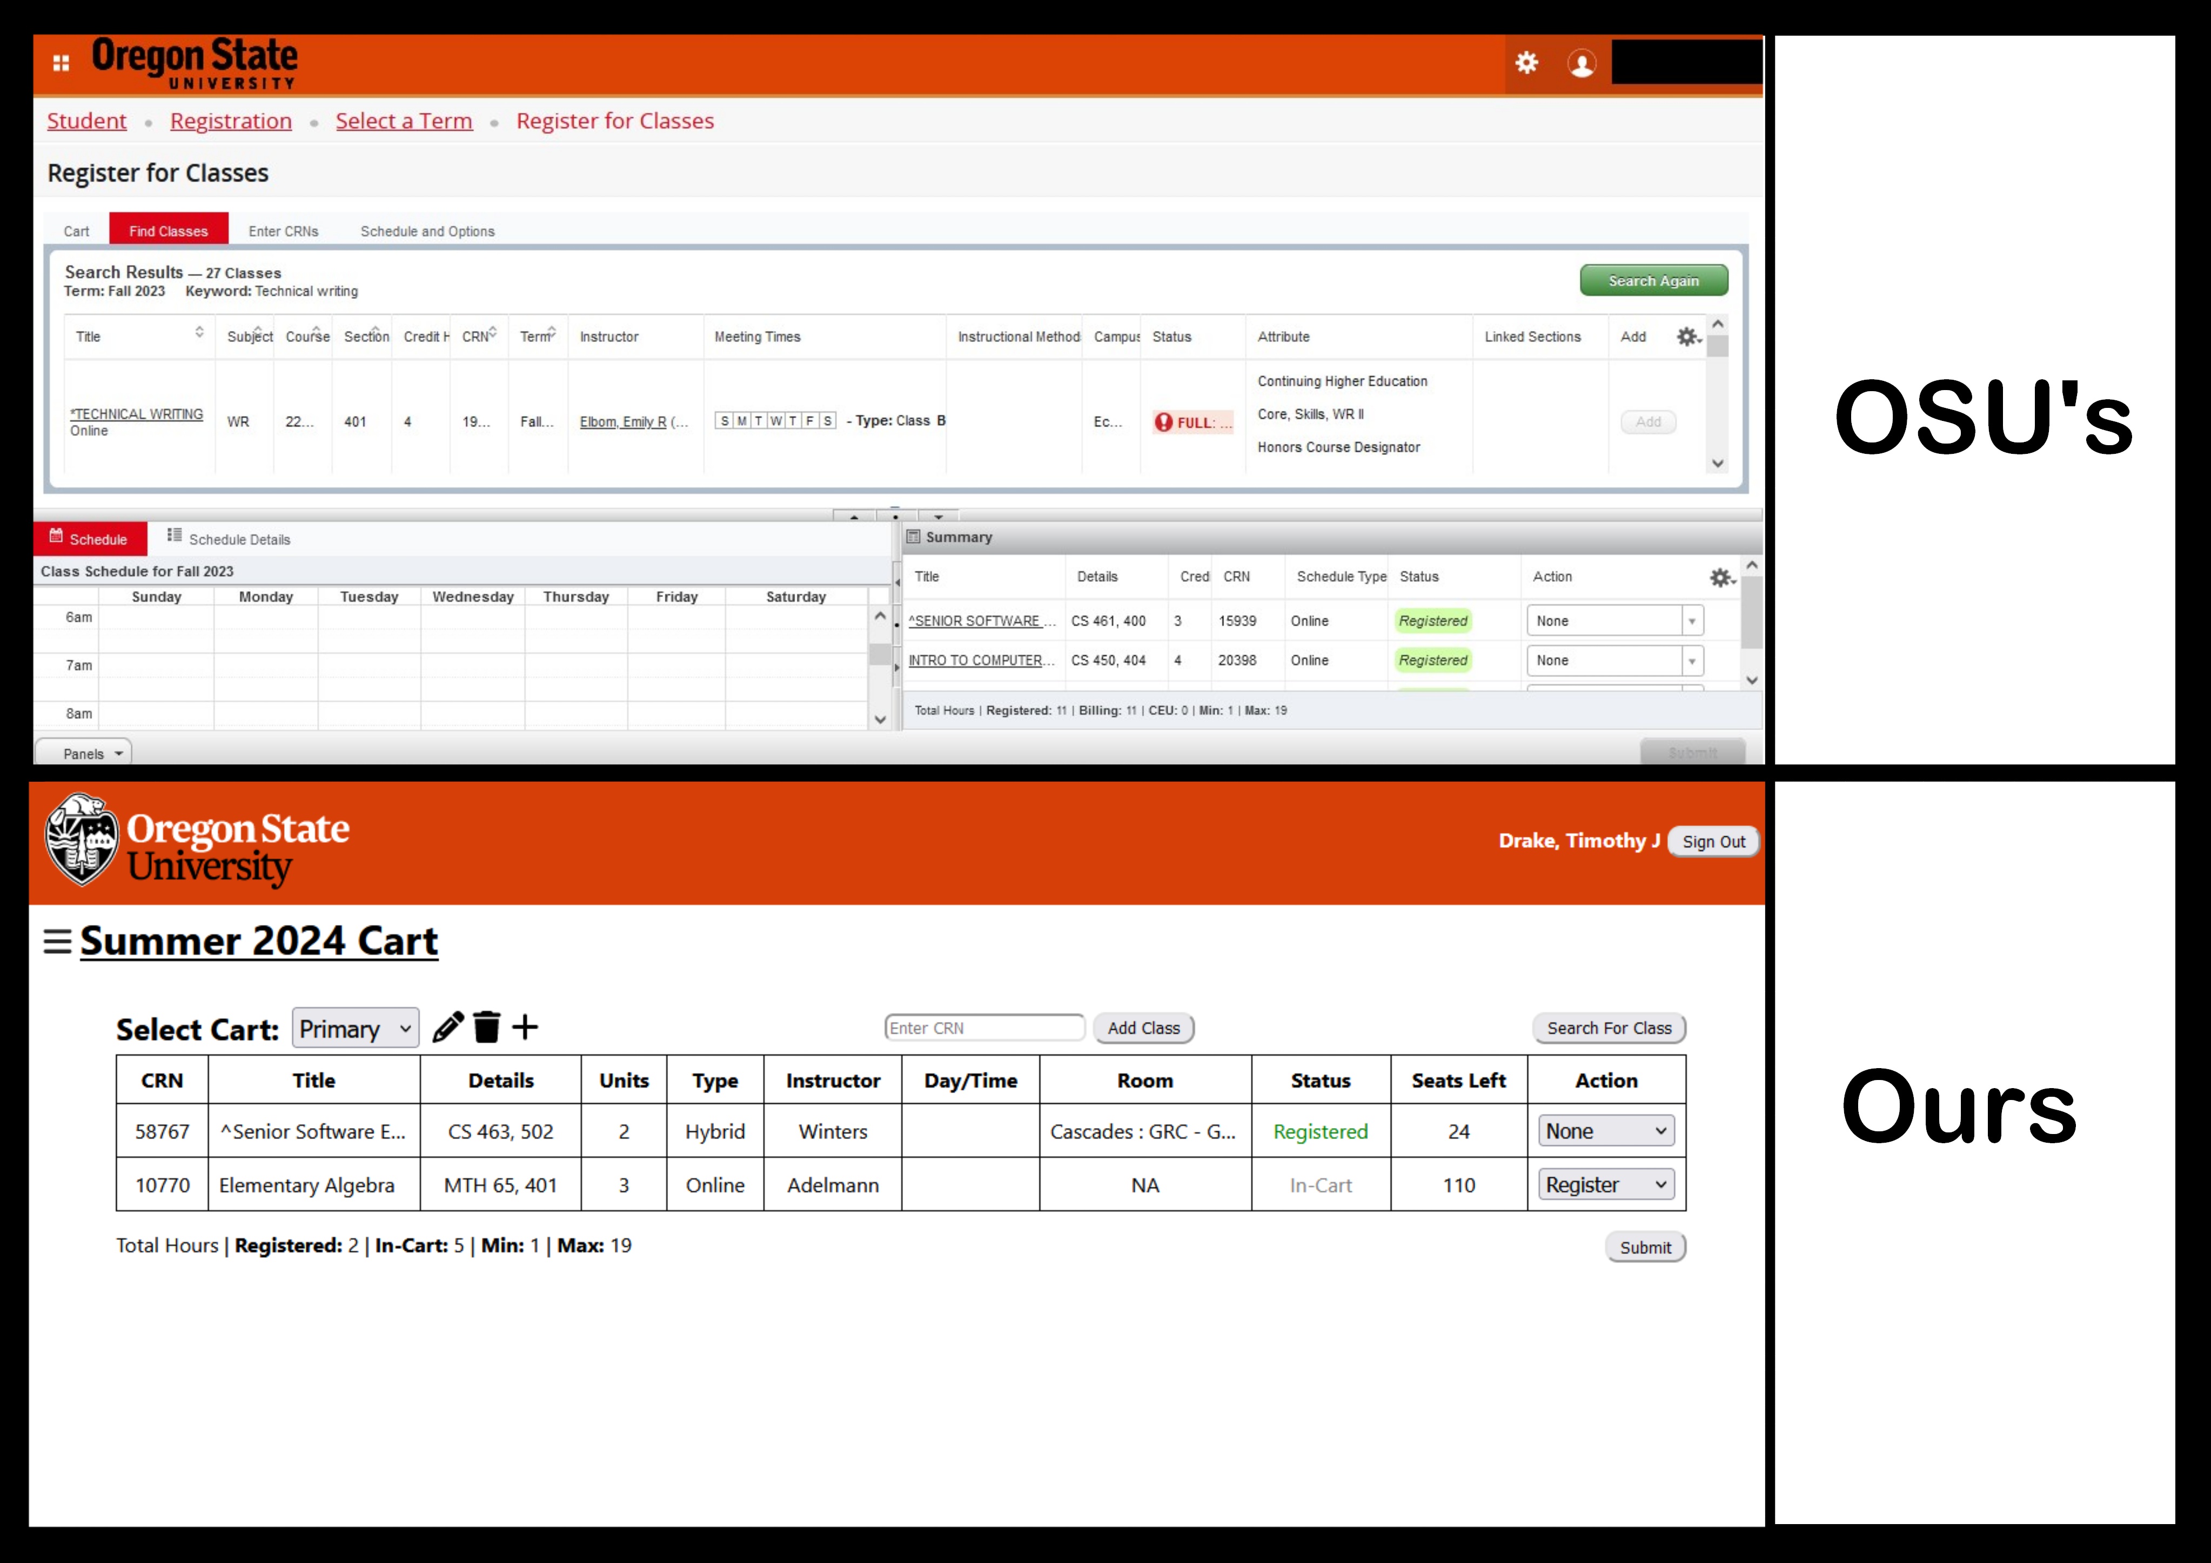Click the CRN 10770 table cell
The width and height of the screenshot is (2211, 1563).
pyautogui.click(x=162, y=1184)
